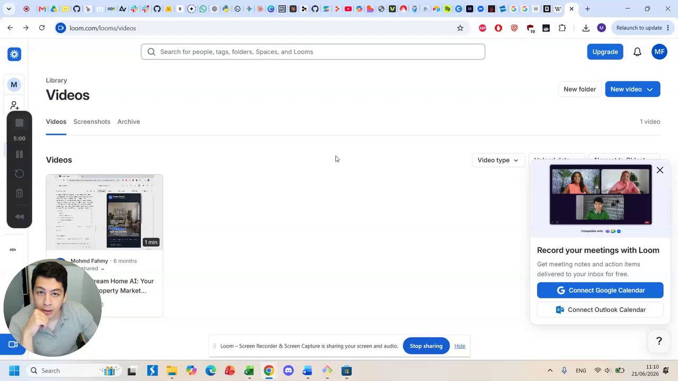Reload the page
The image size is (678, 381).
[x=42, y=28]
